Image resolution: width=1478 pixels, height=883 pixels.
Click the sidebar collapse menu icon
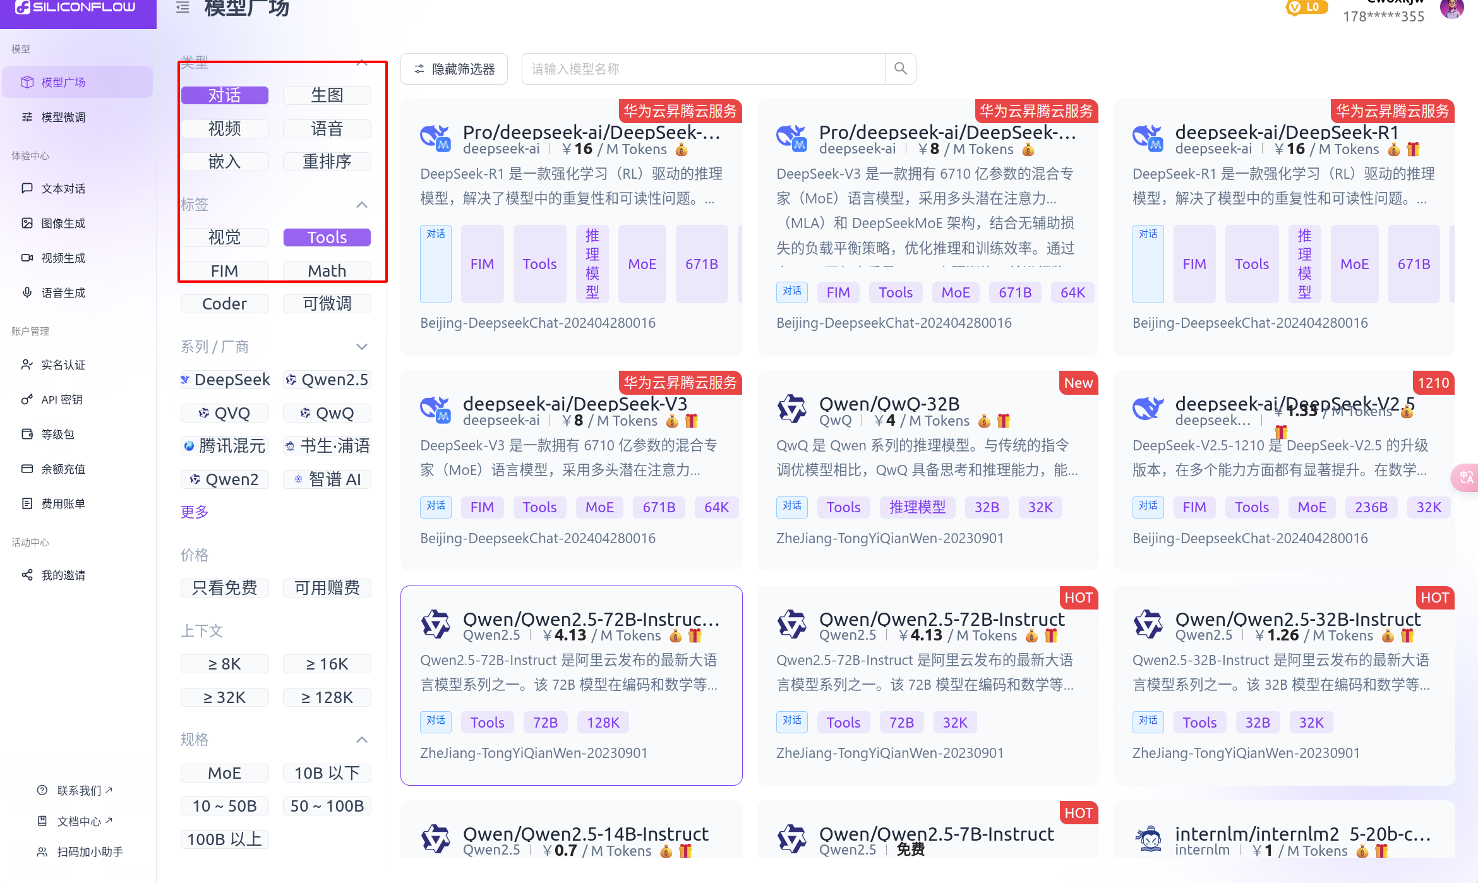pos(183,8)
